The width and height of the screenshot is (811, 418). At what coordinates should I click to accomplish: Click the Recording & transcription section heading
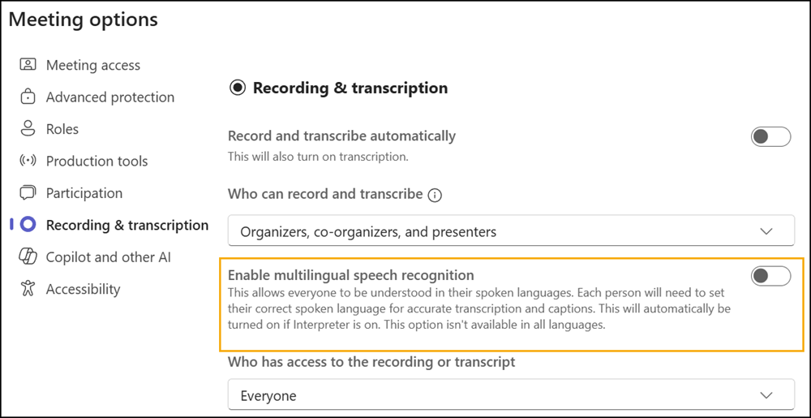pos(350,88)
